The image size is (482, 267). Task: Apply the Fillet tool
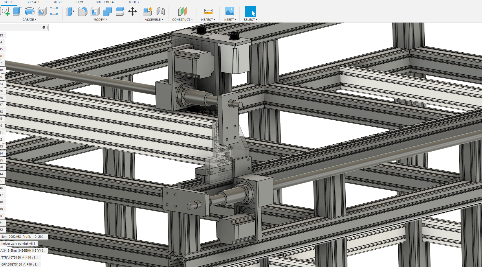click(83, 11)
